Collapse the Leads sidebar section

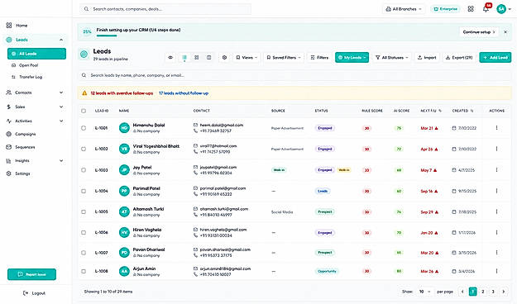point(61,40)
